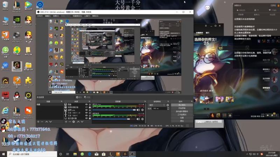Viewport: 280px width, 157px height.
Task: Click the remove scene minus icon in OBS
Action: tap(42, 122)
